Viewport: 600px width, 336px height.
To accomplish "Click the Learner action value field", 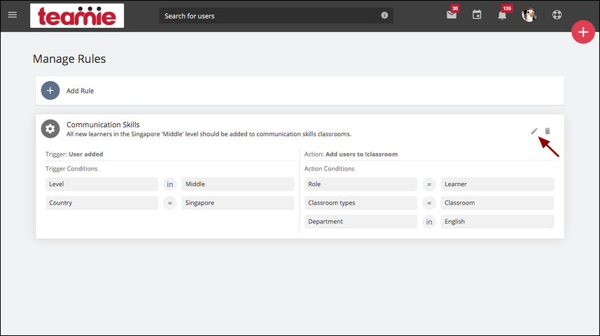I will pos(498,184).
